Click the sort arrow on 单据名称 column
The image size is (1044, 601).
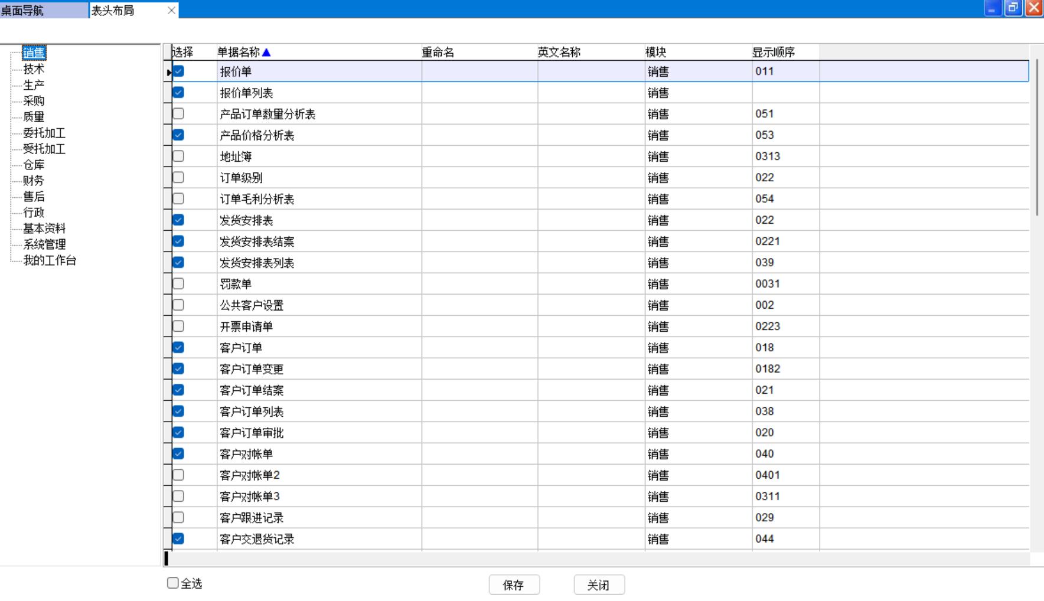[x=266, y=53]
